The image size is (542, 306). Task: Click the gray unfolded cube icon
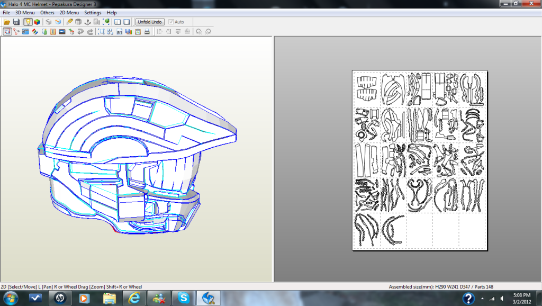pos(48,22)
